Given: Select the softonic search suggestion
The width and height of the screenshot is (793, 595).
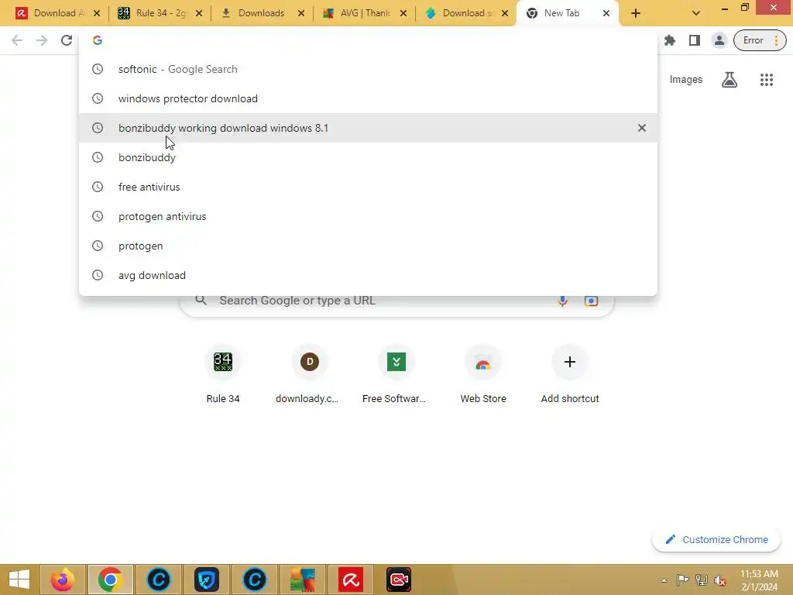Looking at the screenshot, I should pyautogui.click(x=368, y=69).
